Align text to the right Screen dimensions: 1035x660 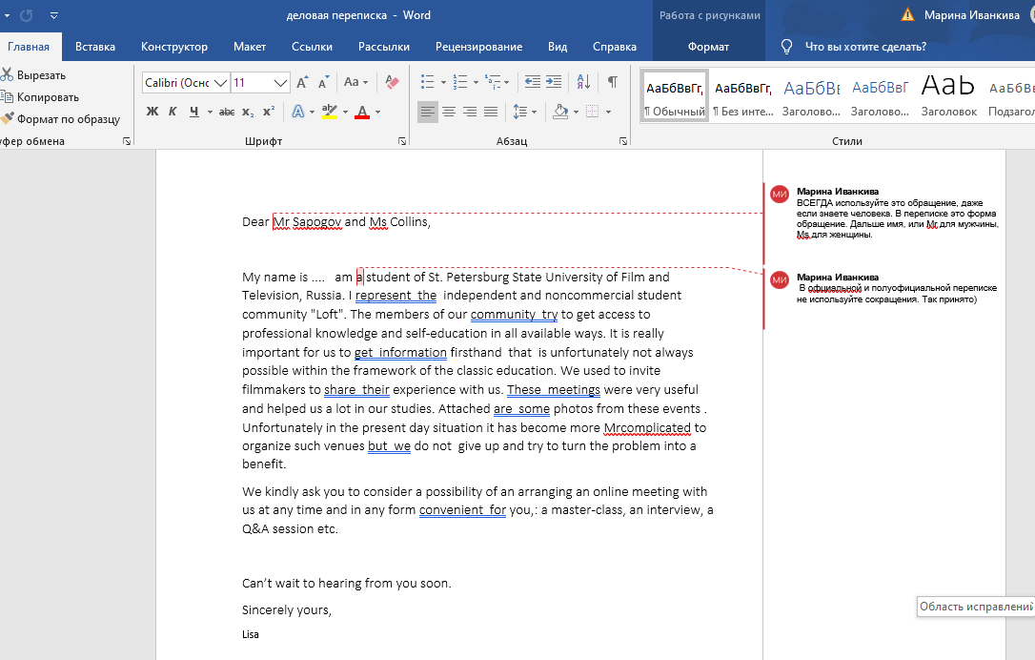(x=469, y=112)
